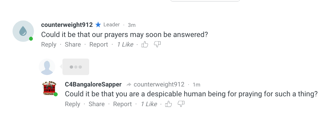Screen dimensions: 327x116
Task: View the 1 Like on counterweight912's comment
Action: [125, 44]
